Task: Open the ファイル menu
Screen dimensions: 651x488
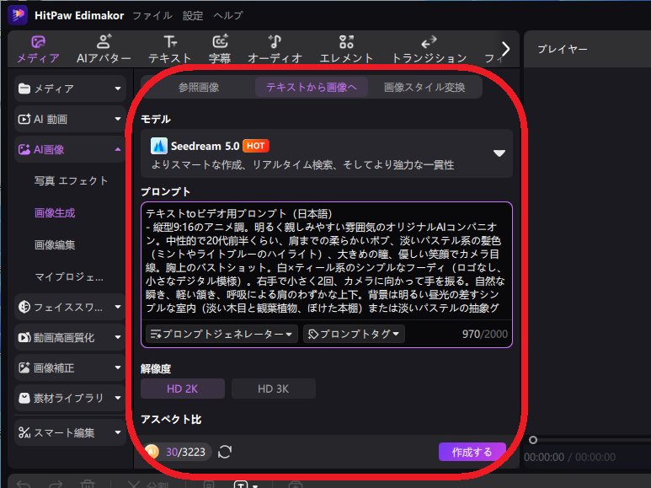Action: [x=152, y=16]
